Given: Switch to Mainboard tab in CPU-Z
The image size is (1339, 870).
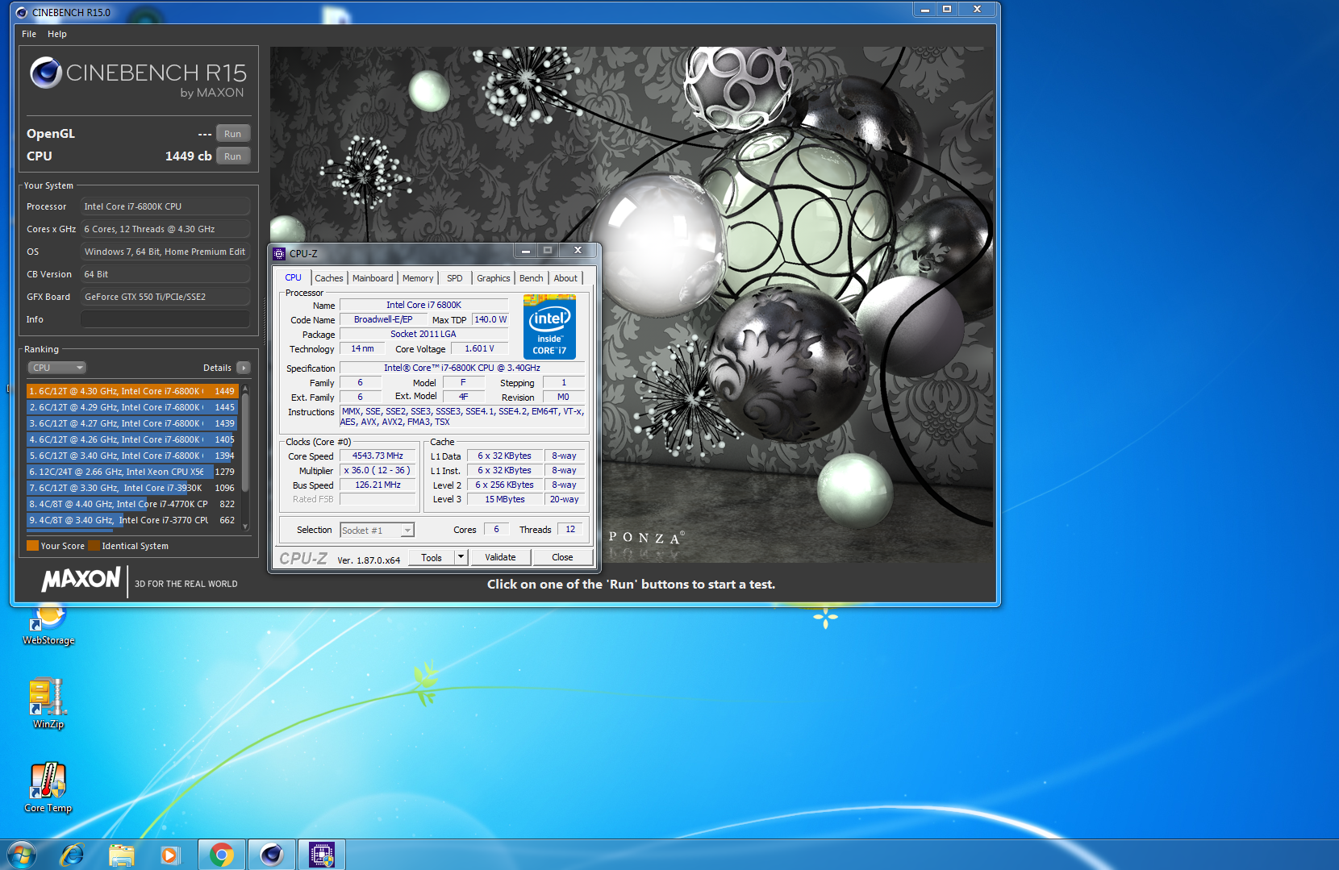Looking at the screenshot, I should click(373, 278).
